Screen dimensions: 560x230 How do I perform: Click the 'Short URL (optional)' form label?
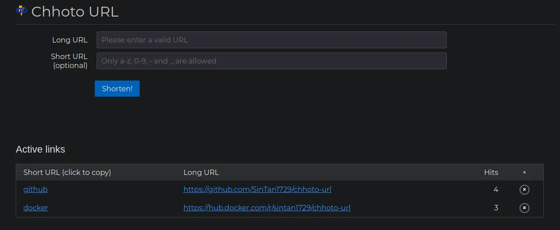tap(69, 61)
